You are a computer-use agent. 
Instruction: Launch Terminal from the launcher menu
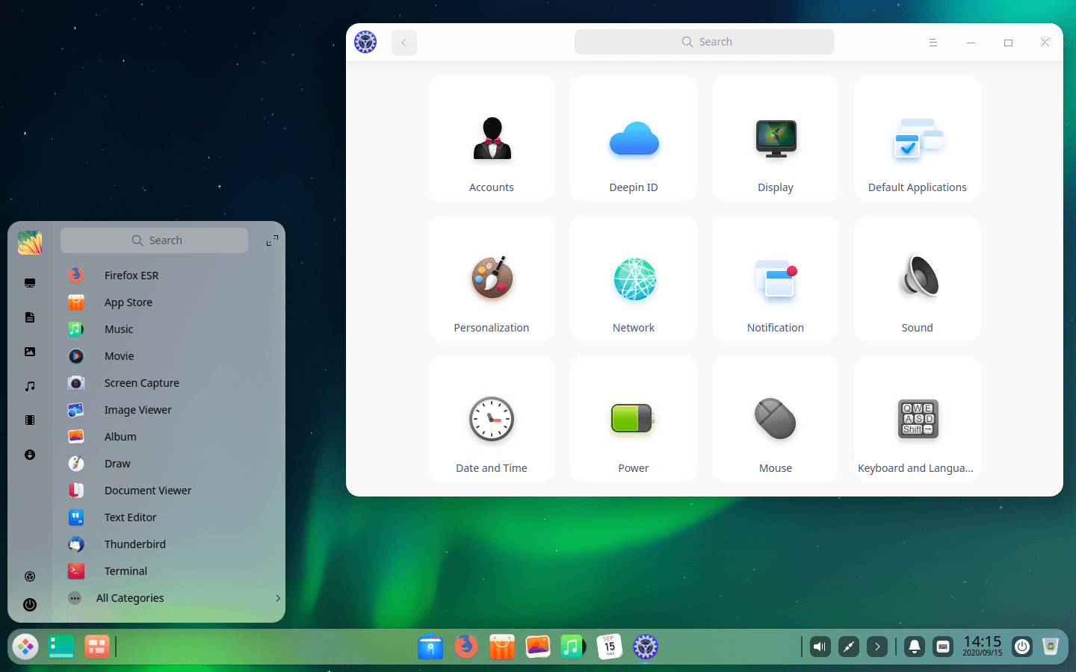pyautogui.click(x=126, y=570)
